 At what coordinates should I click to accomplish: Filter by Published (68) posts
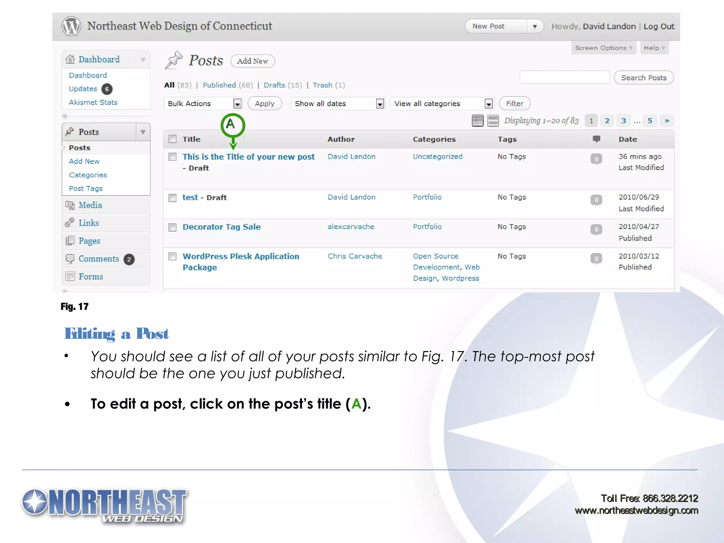pyautogui.click(x=228, y=85)
